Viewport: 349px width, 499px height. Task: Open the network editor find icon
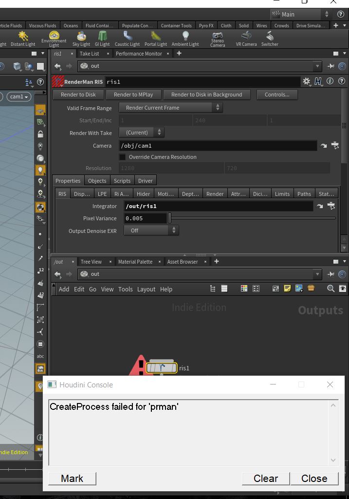(331, 288)
